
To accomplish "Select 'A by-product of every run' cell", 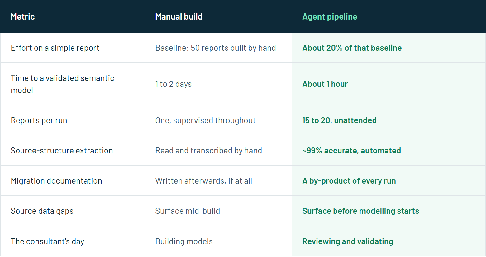I will click(389, 181).
